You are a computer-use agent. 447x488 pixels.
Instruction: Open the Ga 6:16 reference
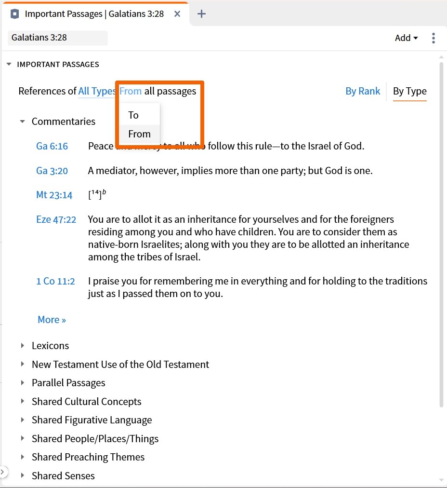pos(52,146)
